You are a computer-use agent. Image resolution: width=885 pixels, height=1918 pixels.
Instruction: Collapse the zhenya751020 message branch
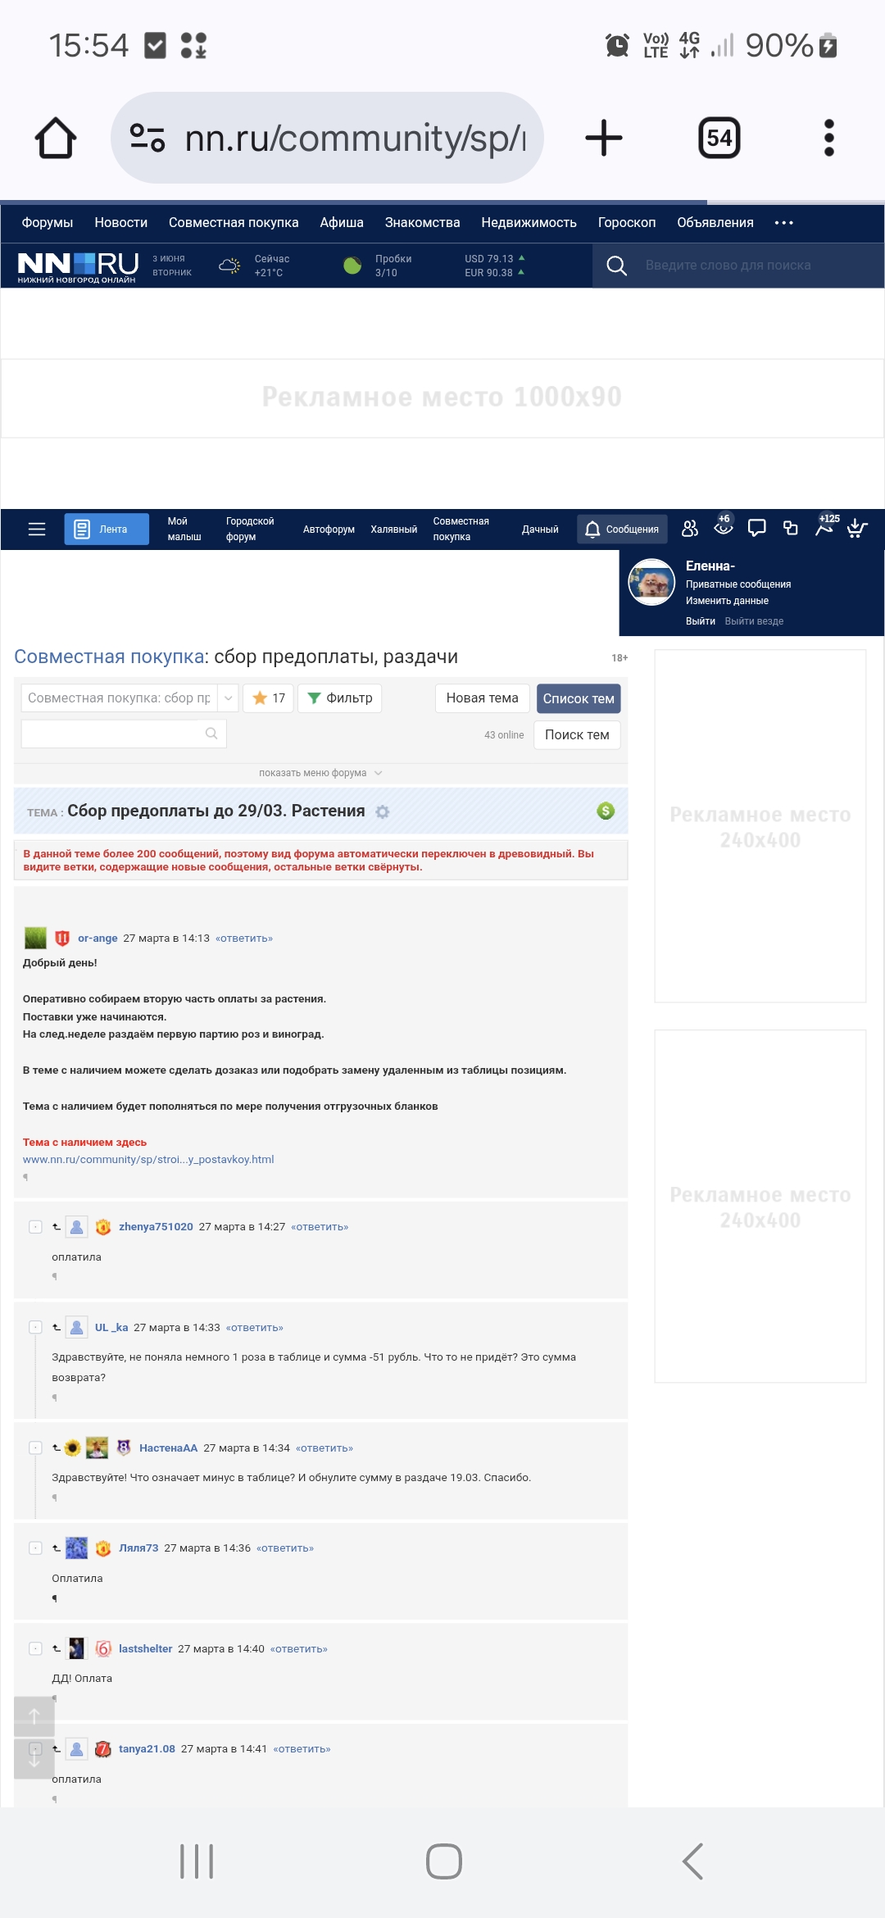click(35, 1227)
